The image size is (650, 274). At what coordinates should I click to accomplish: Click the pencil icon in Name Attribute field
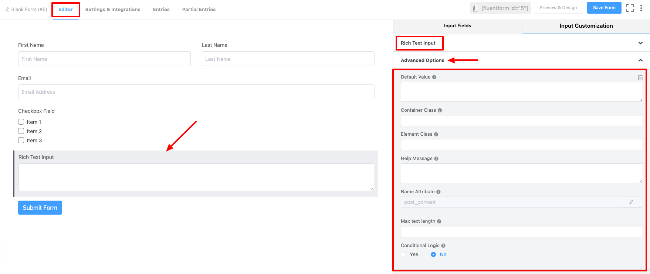[x=631, y=202]
